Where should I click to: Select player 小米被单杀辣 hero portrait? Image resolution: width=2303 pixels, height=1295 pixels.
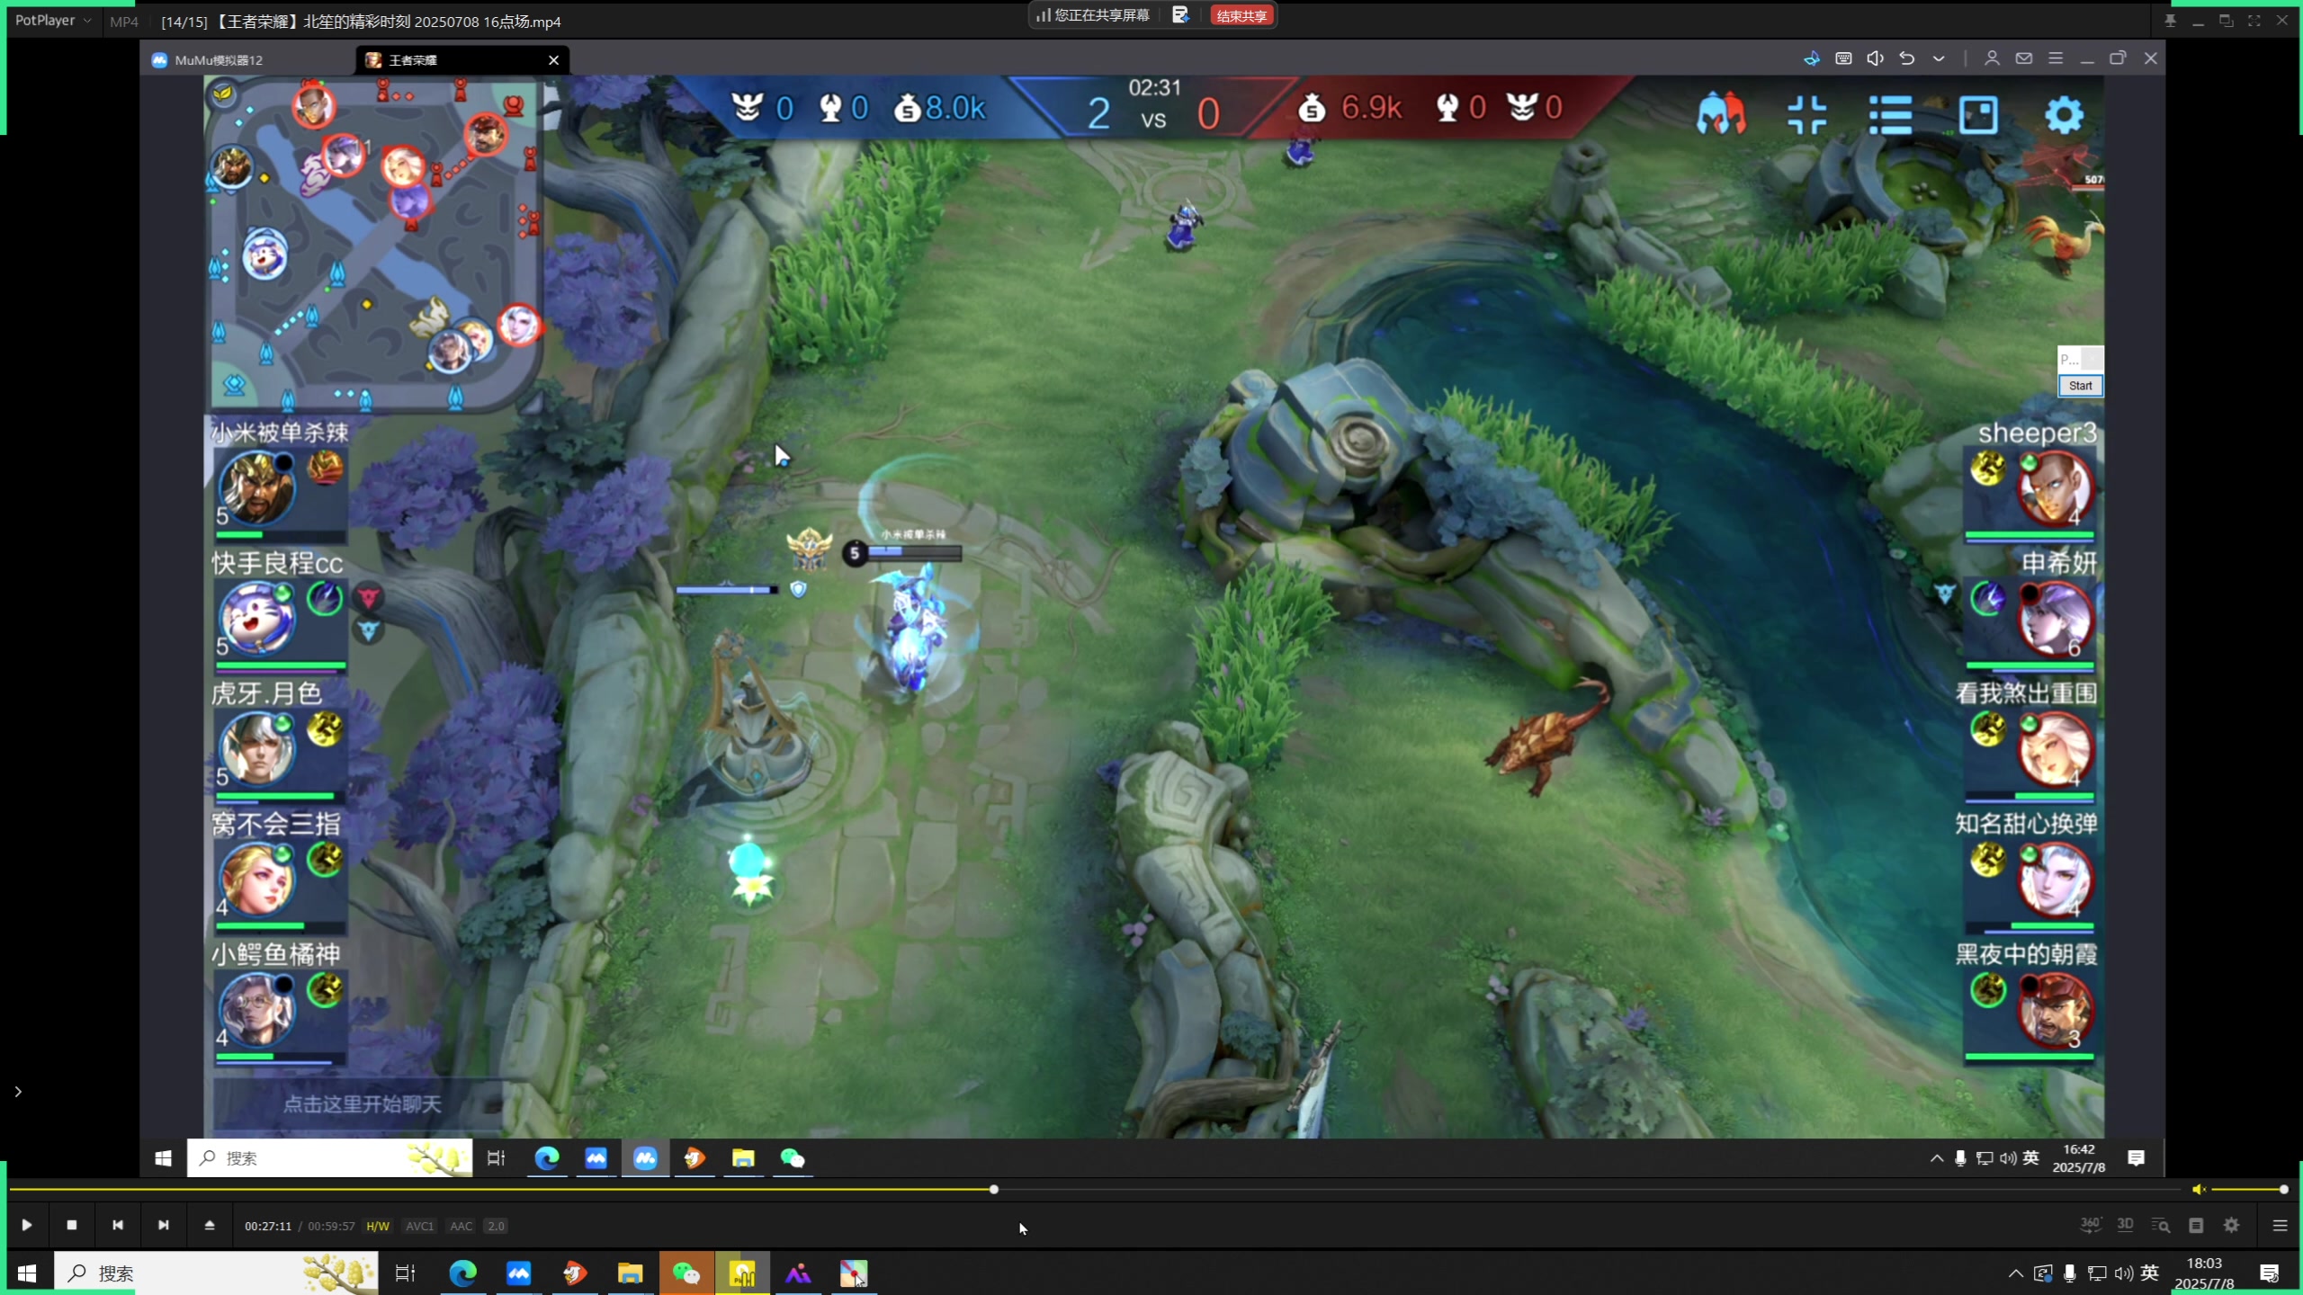[256, 487]
